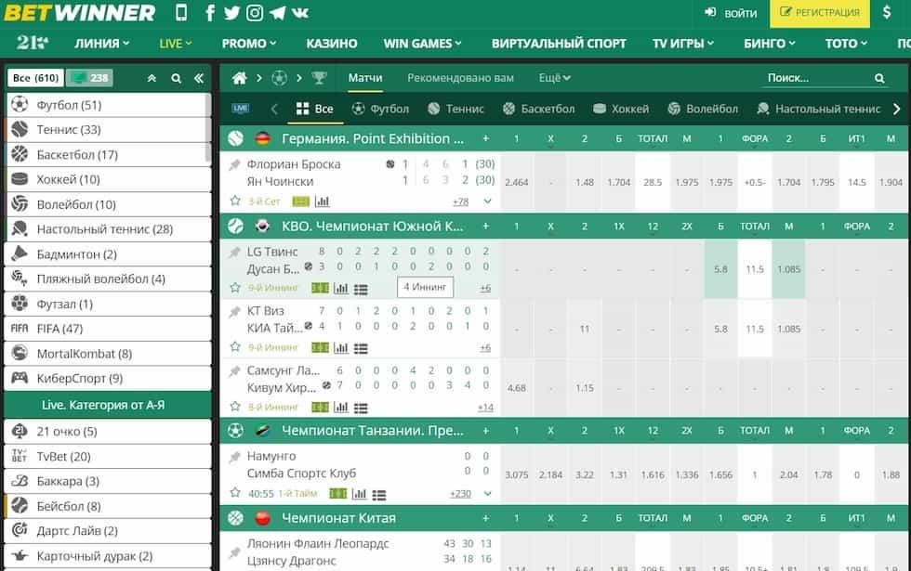
Task: Click the soccer ball breadcrumb icon
Action: pos(280,78)
